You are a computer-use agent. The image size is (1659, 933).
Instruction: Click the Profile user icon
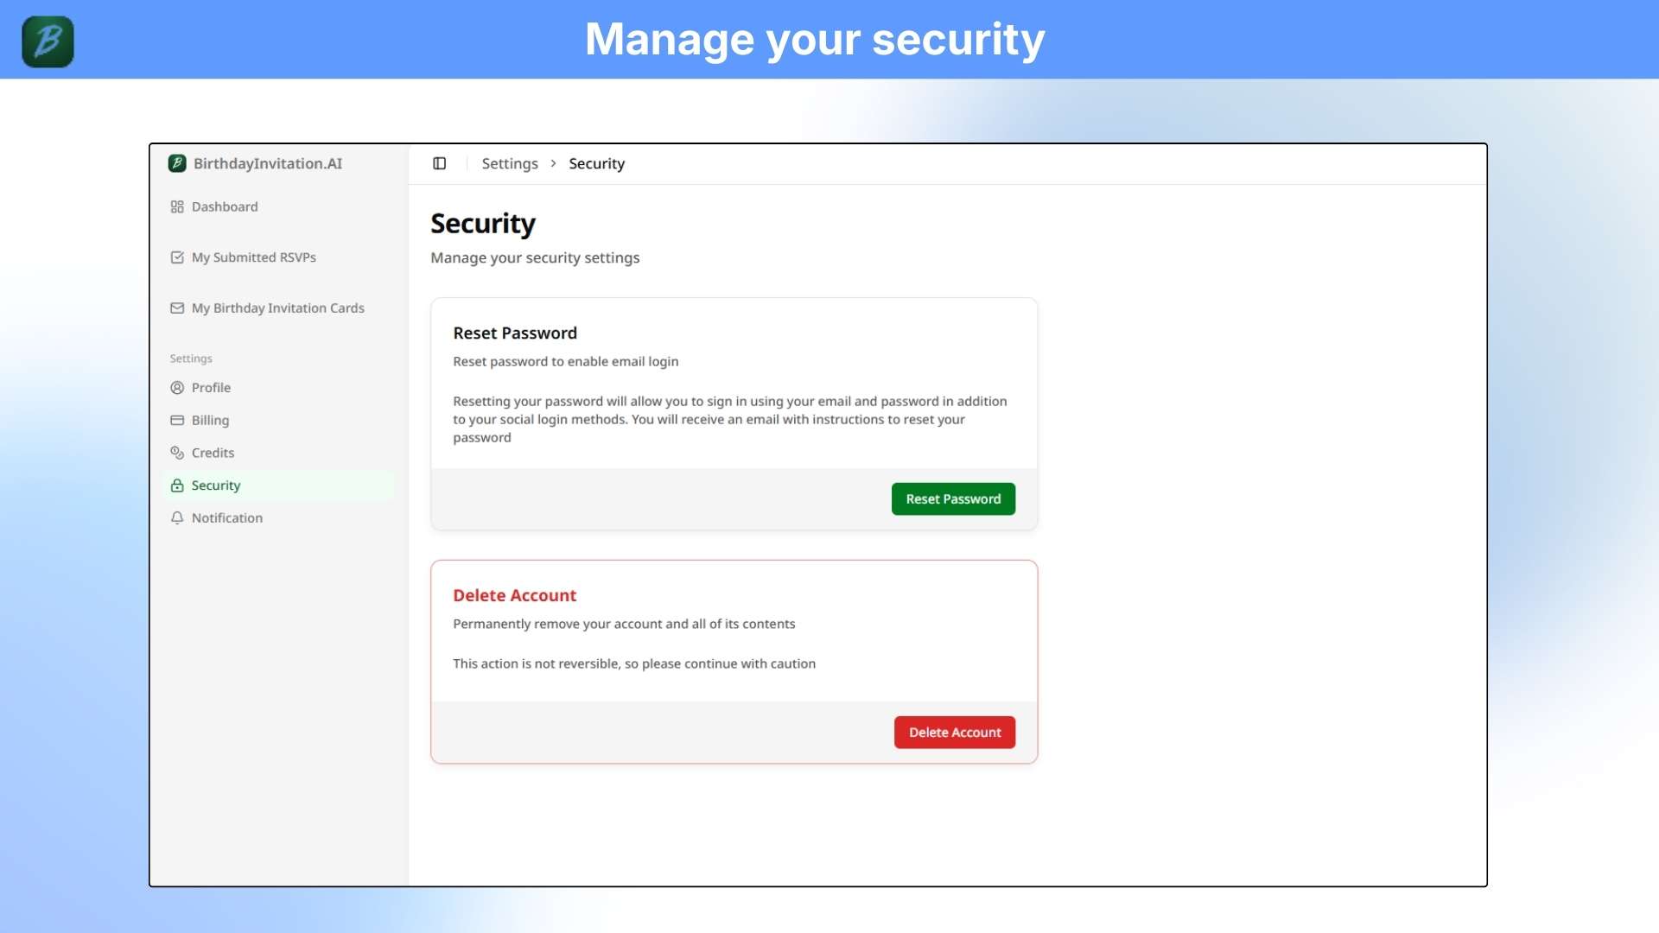(177, 388)
